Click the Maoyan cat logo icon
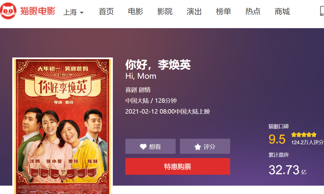 tap(8, 11)
